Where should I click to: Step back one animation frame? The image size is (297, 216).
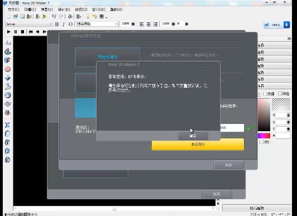pyautogui.click(x=38, y=32)
